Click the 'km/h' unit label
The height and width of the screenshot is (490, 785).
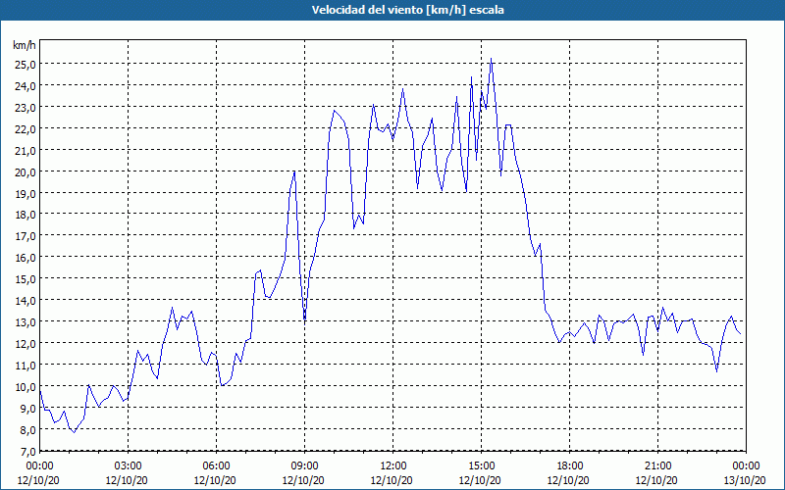point(25,45)
